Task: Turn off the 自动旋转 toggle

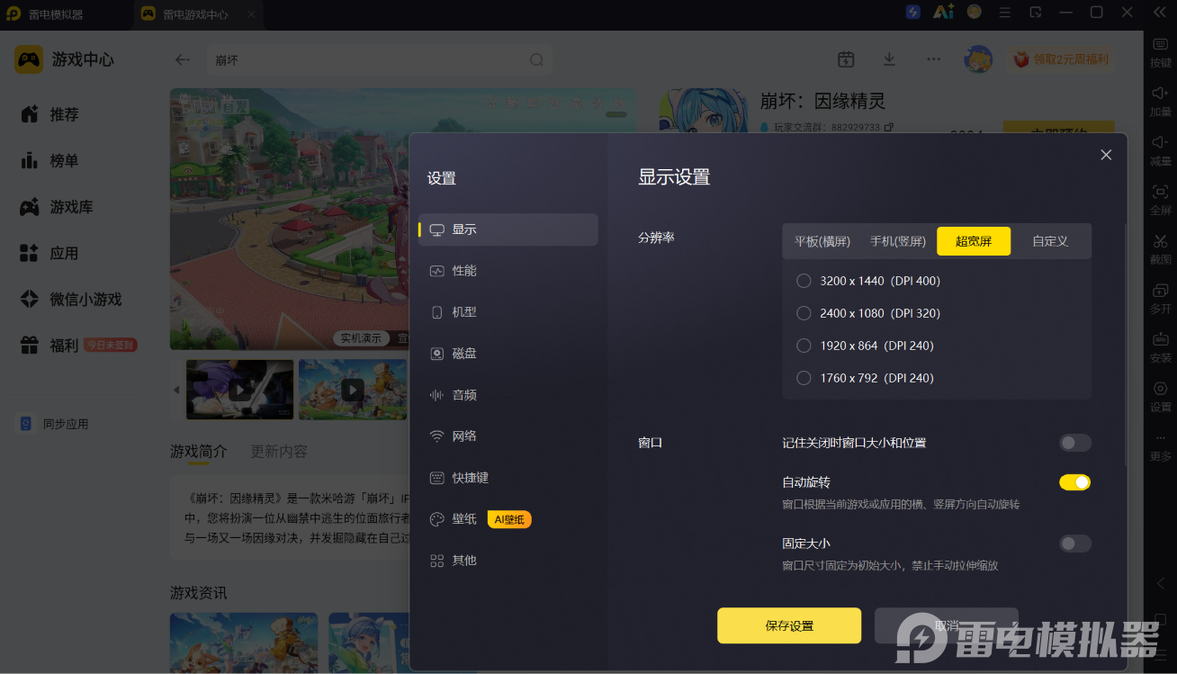Action: [1074, 482]
